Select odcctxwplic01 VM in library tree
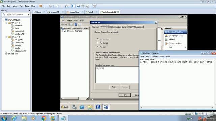 [20, 51]
